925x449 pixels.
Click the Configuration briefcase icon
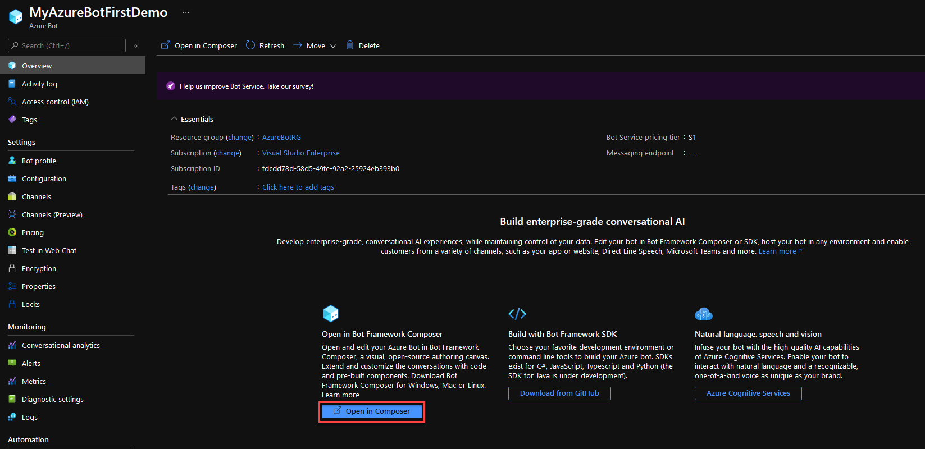pyautogui.click(x=12, y=178)
